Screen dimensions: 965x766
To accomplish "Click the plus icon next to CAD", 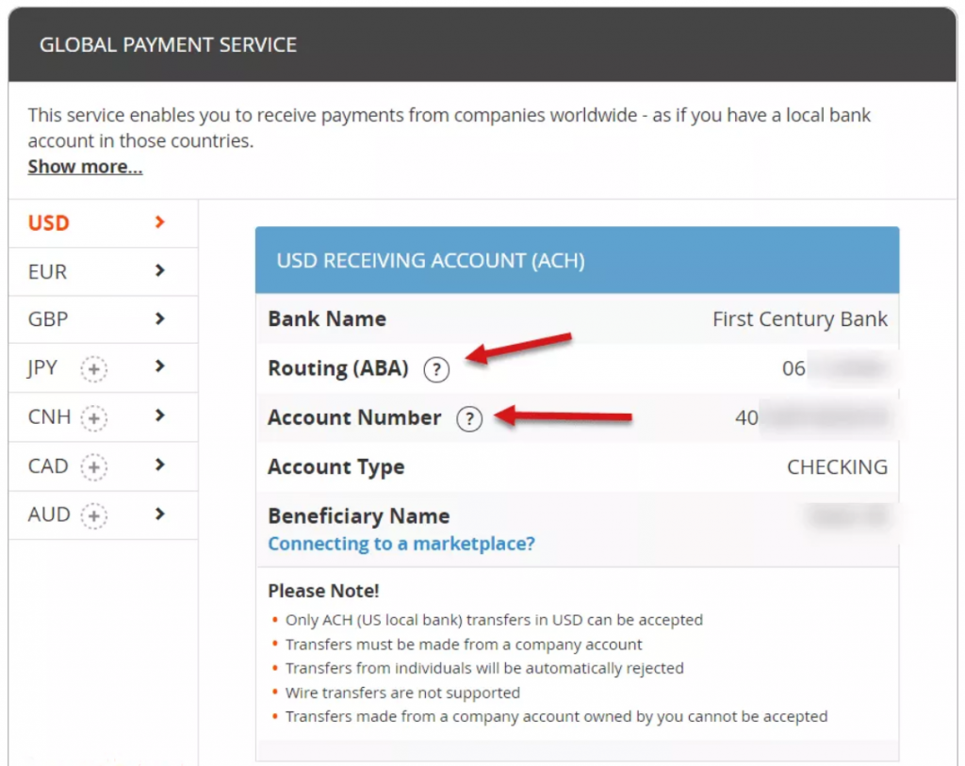I will 93,467.
